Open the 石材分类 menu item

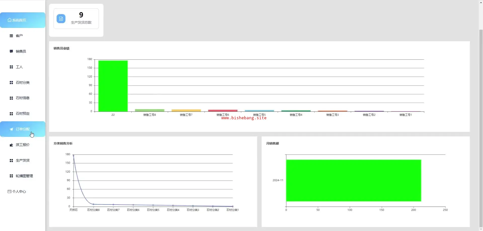coord(23,83)
